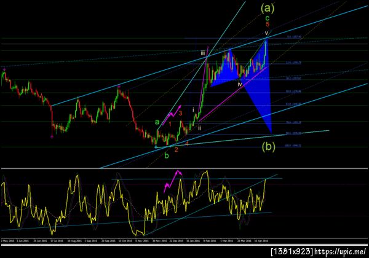Select the 38.2 Fibonacci level label

[293, 78]
